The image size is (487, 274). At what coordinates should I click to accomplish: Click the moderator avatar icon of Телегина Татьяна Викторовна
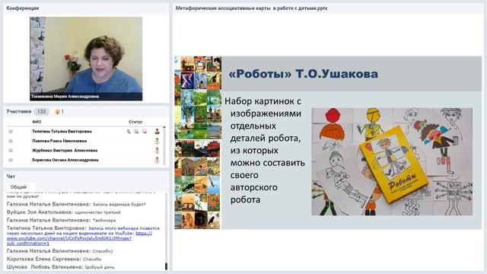pos(158,132)
